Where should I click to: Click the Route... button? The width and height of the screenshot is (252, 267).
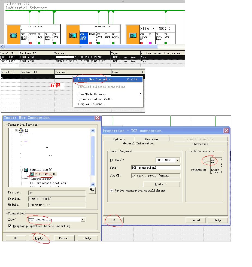tap(161, 184)
